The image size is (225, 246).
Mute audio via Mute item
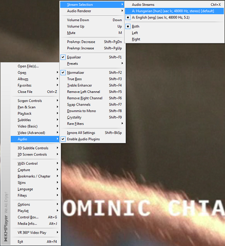pyautogui.click(x=92, y=33)
